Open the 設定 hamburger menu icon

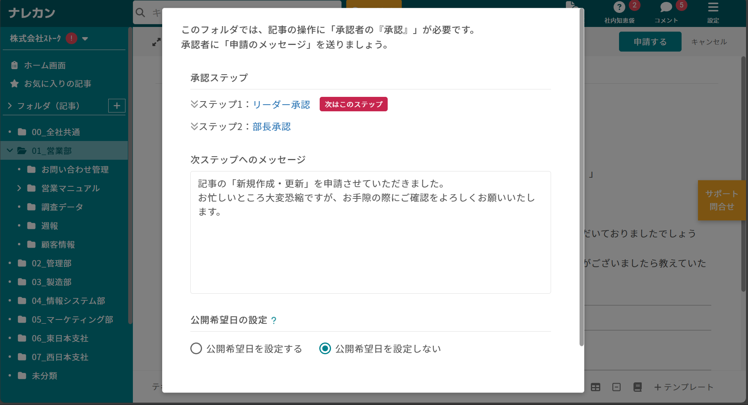[713, 7]
